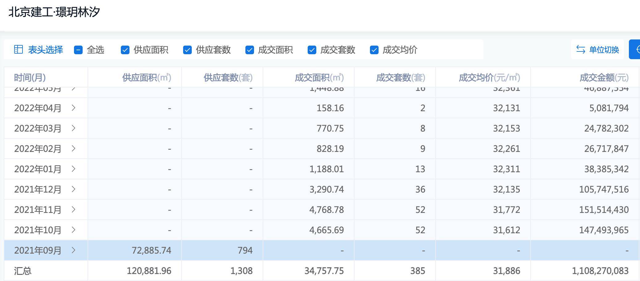Click the blue button beside 单位切换
The height and width of the screenshot is (281, 640).
click(634, 49)
